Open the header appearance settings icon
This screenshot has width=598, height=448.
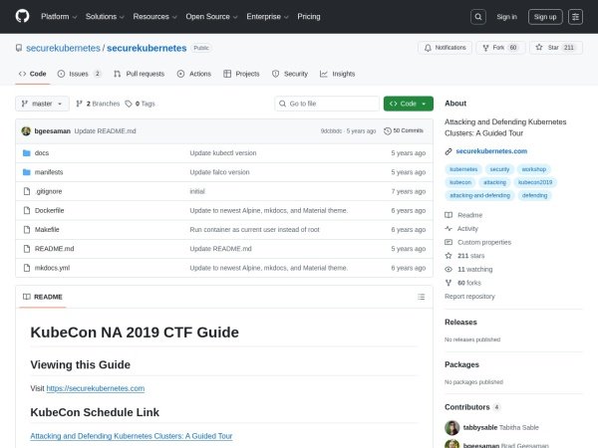(x=575, y=17)
